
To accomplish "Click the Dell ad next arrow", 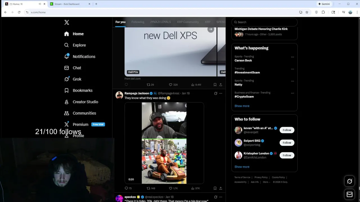I will pos(211,29).
